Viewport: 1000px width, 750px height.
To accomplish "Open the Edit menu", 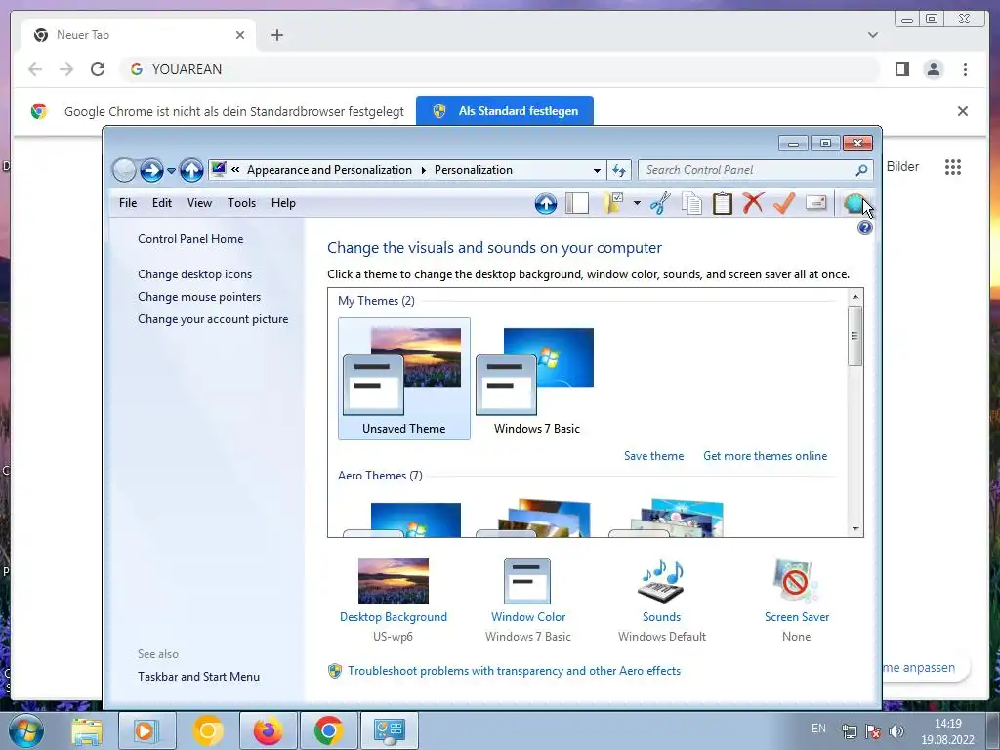I will point(162,203).
